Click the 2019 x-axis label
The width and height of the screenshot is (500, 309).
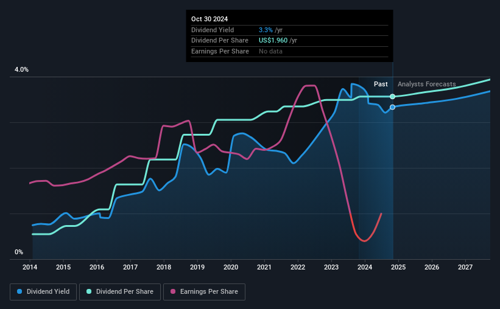point(197,267)
